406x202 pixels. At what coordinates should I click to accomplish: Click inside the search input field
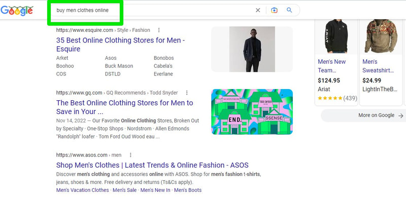coord(153,10)
